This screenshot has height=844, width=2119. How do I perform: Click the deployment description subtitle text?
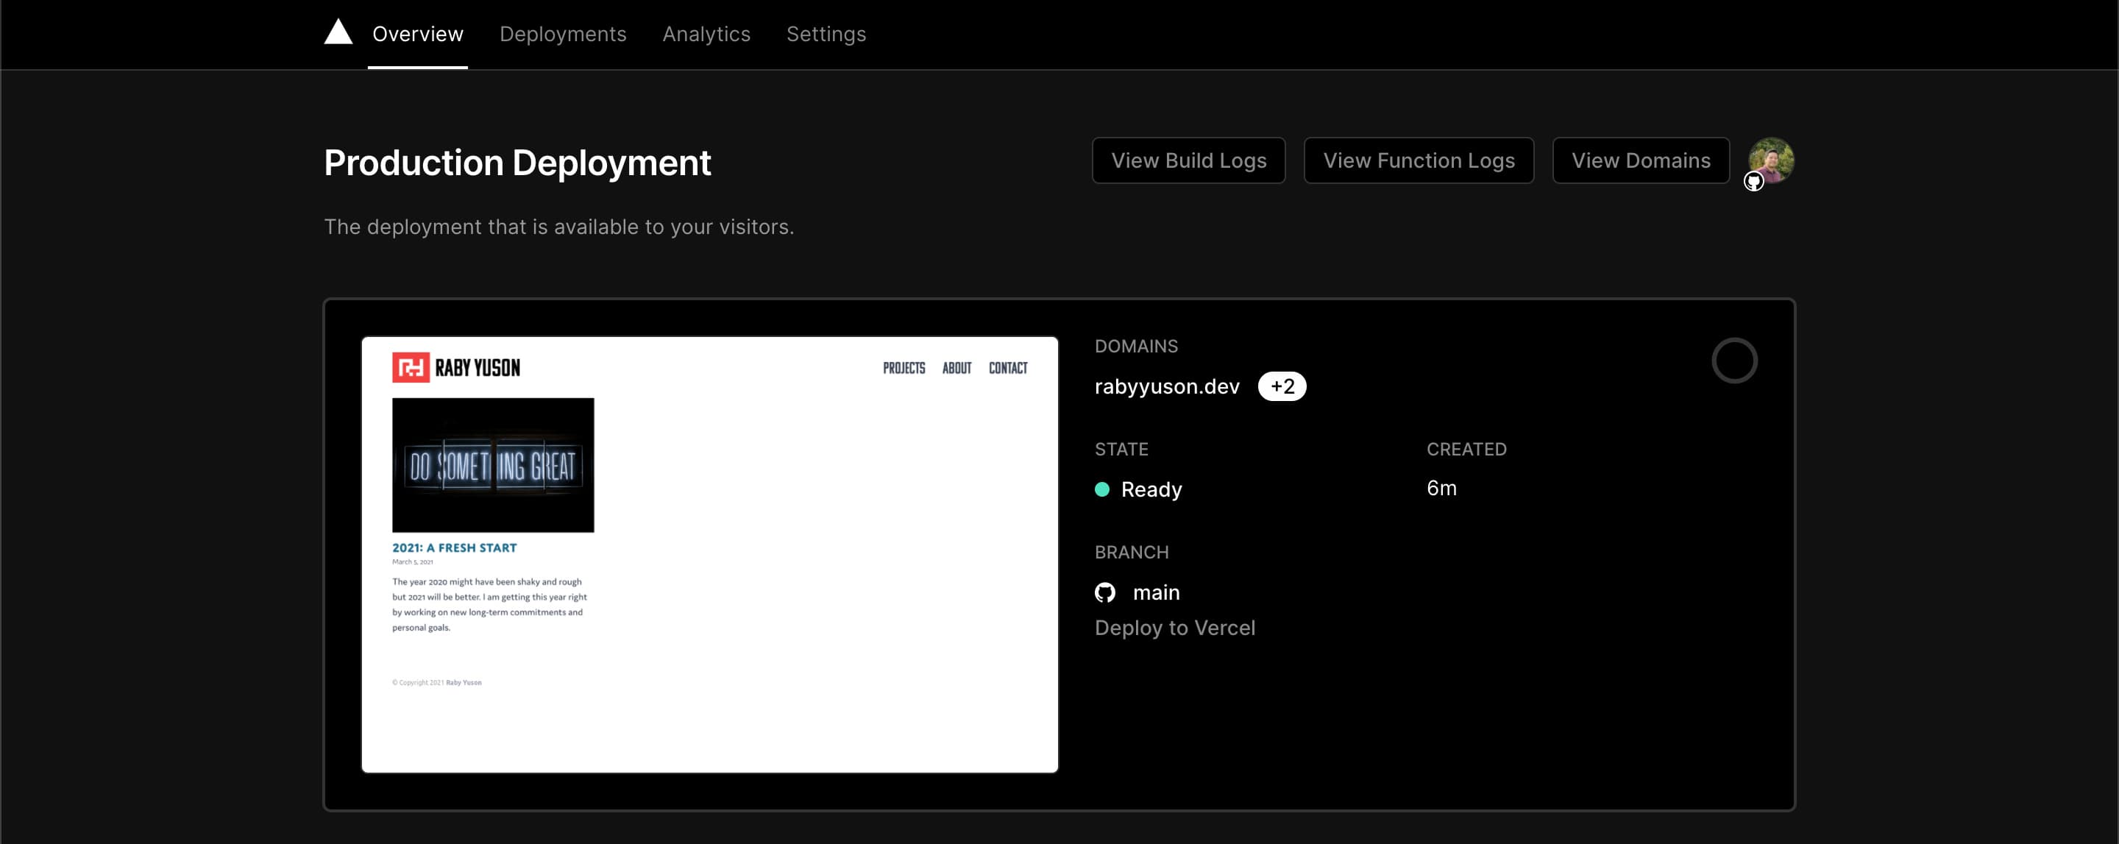coord(558,227)
